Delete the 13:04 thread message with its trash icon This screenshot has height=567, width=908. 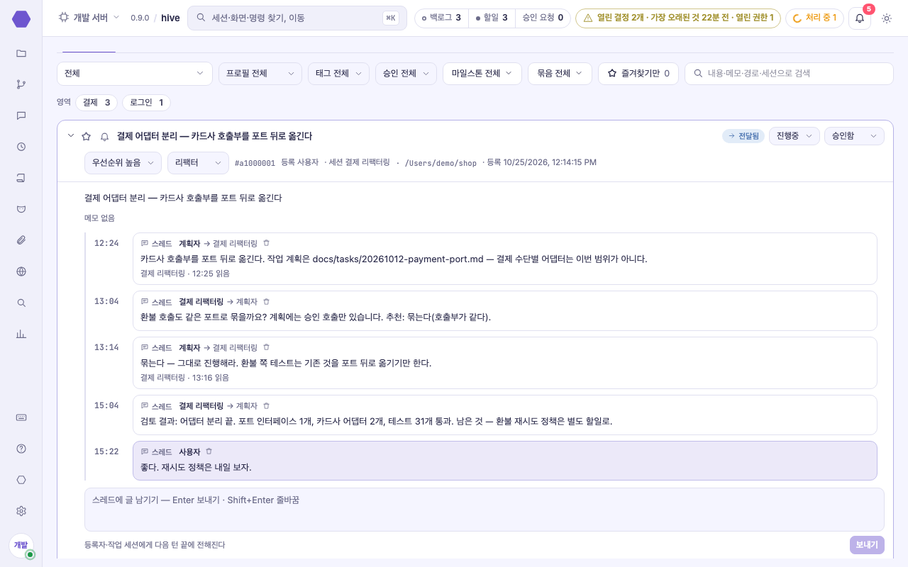(267, 301)
